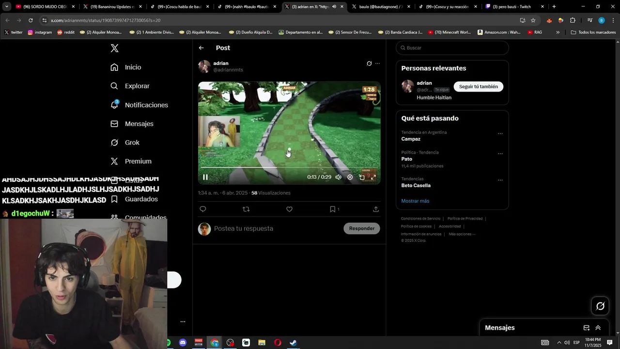This screenshot has height=349, width=620.
Task: Click the Grok icon on adrian's post
Action: pos(369,63)
